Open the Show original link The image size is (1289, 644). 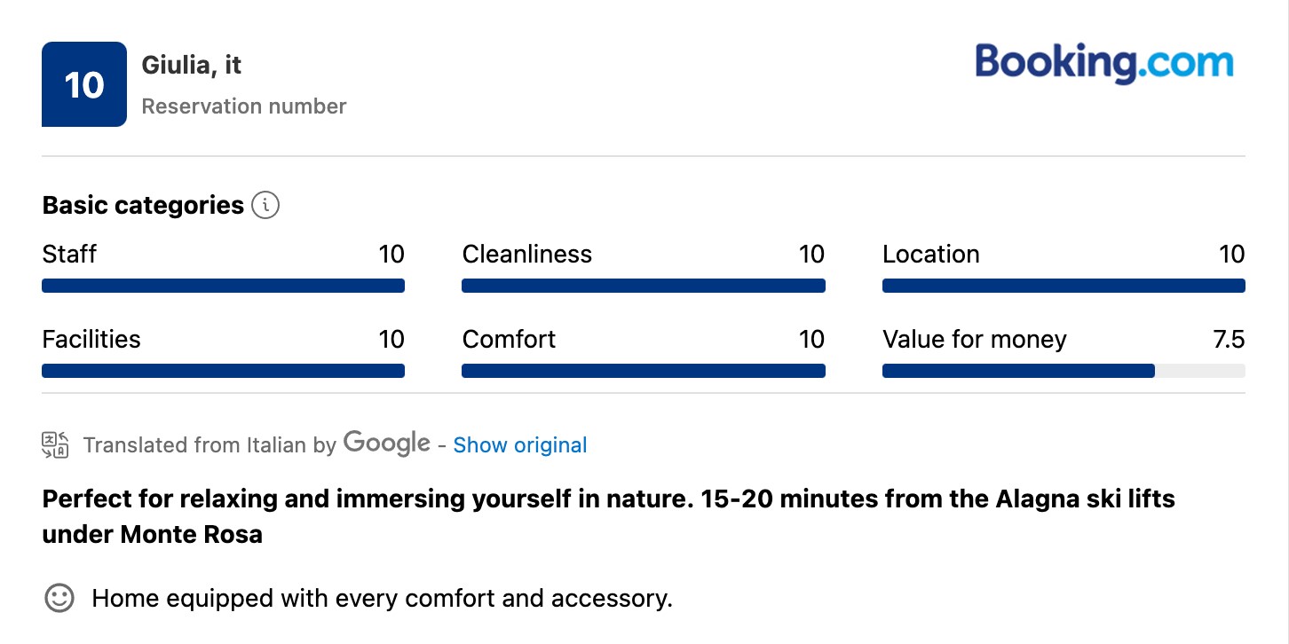(x=520, y=445)
